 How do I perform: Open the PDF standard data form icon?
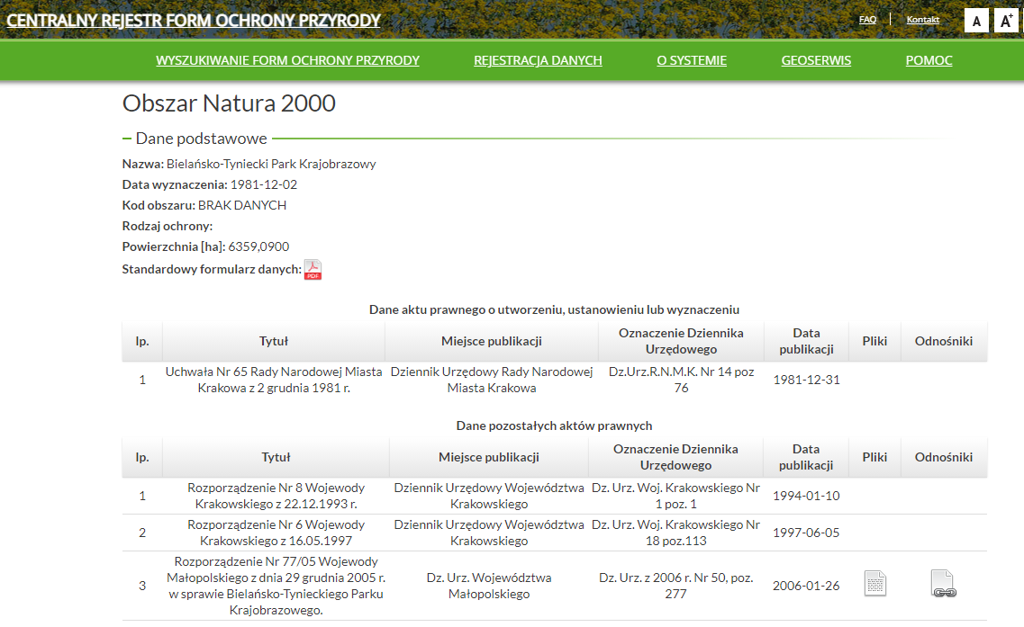pyautogui.click(x=313, y=269)
